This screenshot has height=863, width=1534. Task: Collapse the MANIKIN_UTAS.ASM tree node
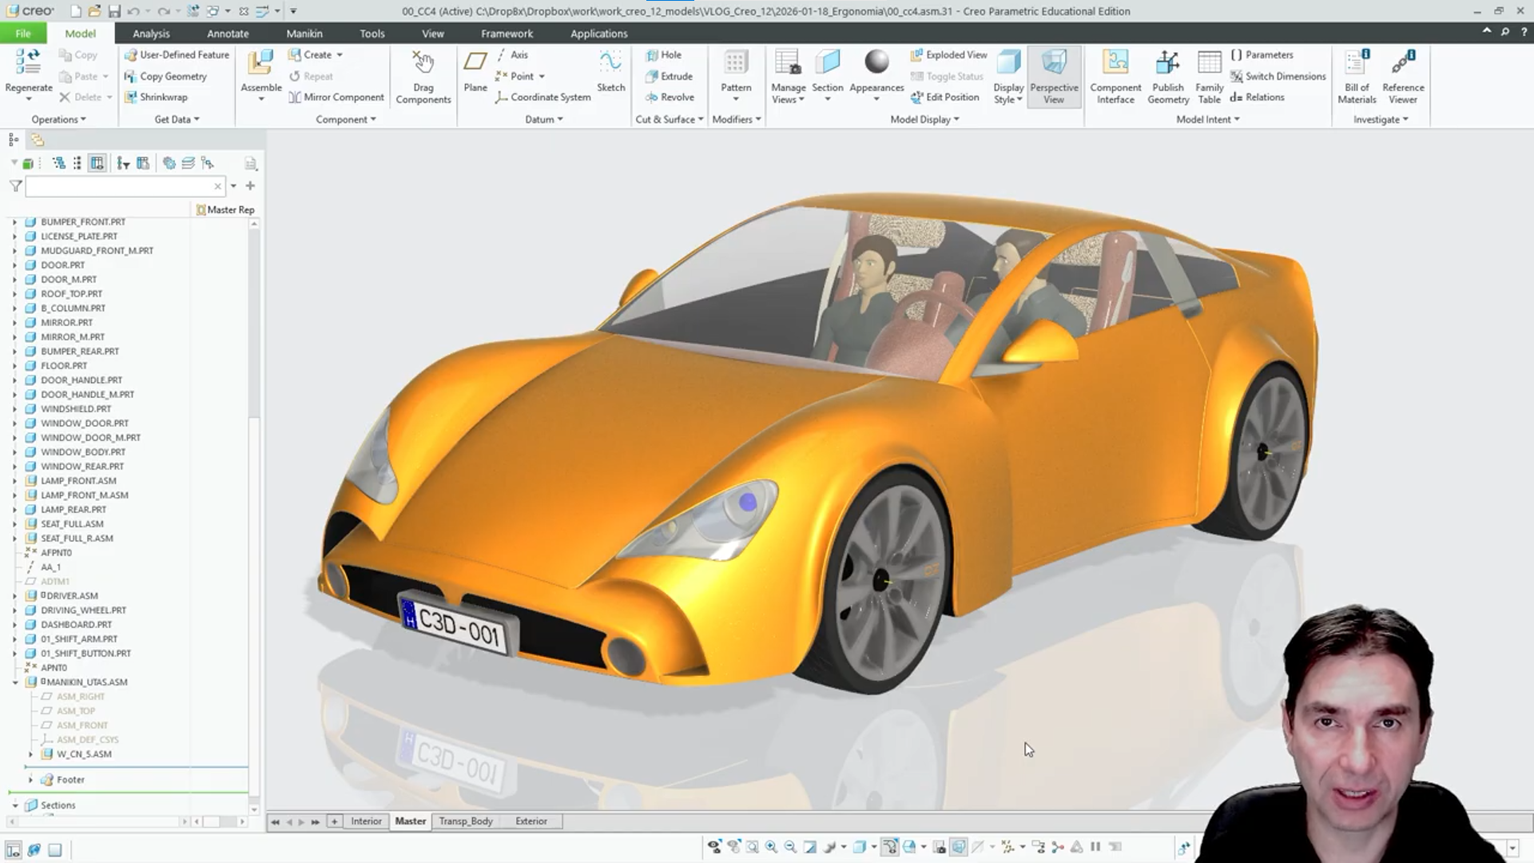click(15, 682)
